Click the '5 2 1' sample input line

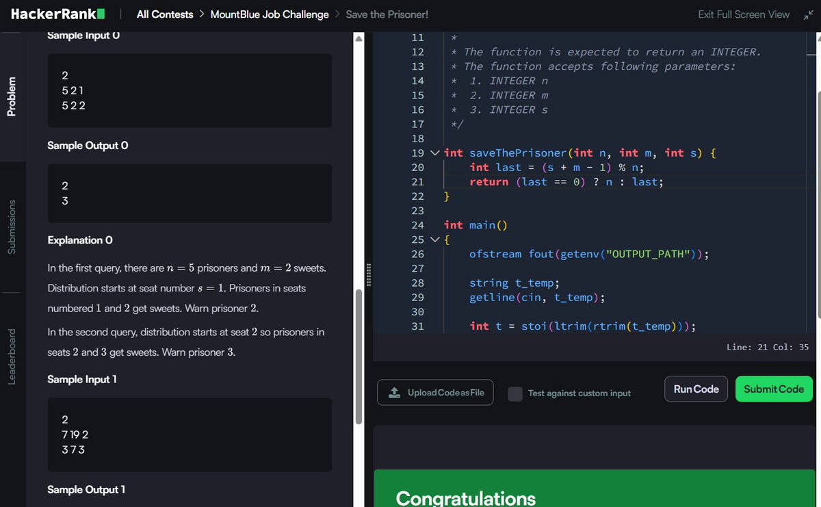coord(73,90)
